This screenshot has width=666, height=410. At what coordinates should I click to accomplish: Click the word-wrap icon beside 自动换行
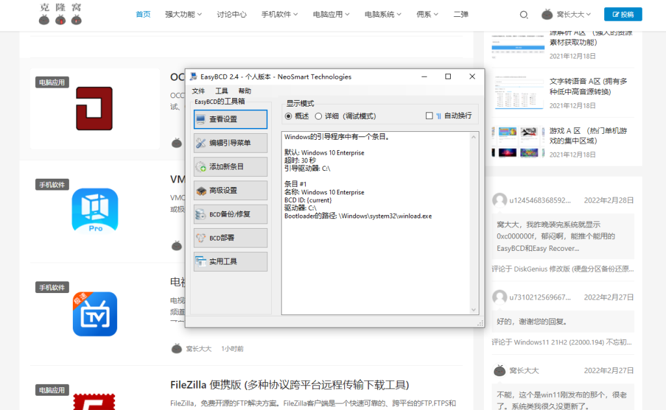pos(439,116)
